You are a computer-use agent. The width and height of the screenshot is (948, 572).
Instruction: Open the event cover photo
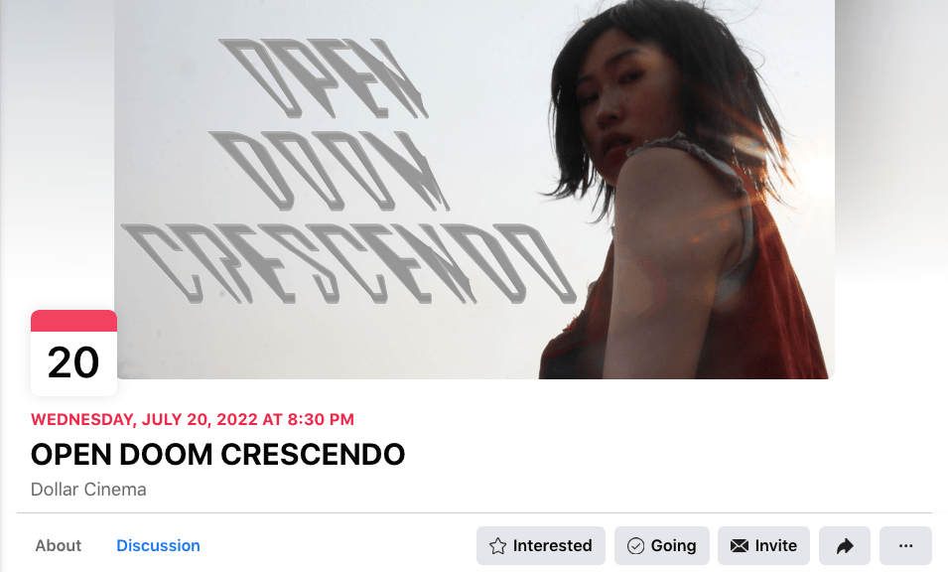click(x=474, y=190)
